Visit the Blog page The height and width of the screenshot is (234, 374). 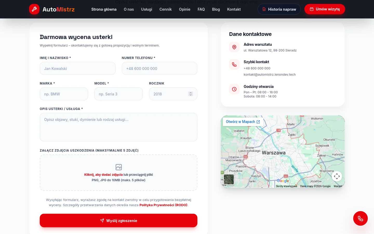pos(216,9)
